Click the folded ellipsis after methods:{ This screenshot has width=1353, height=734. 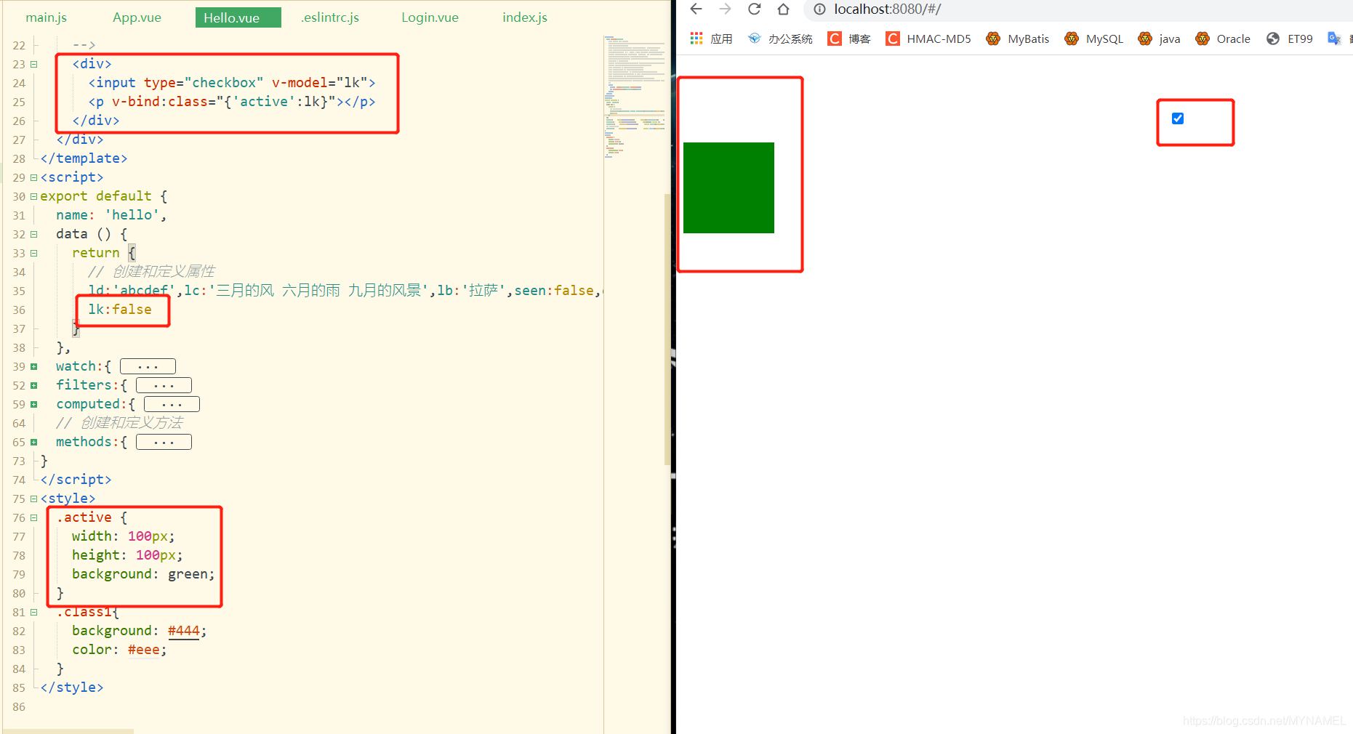coord(164,442)
